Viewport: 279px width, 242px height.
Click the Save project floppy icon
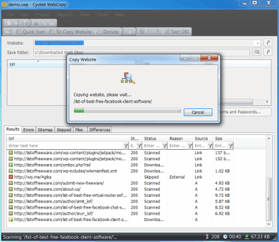coord(25,23)
